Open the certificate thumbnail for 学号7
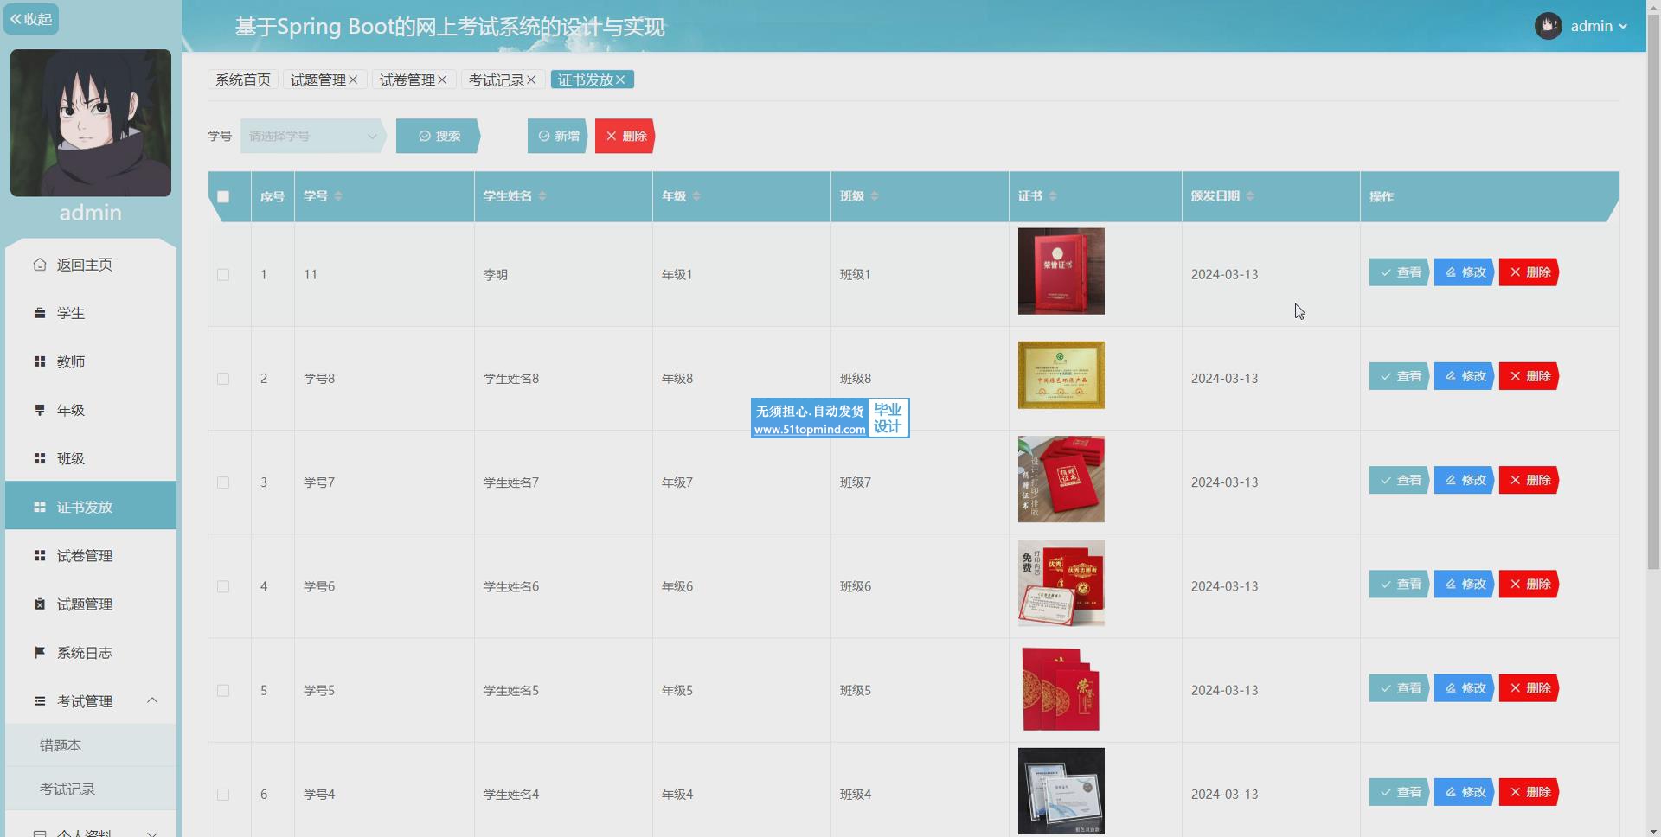 1061,479
